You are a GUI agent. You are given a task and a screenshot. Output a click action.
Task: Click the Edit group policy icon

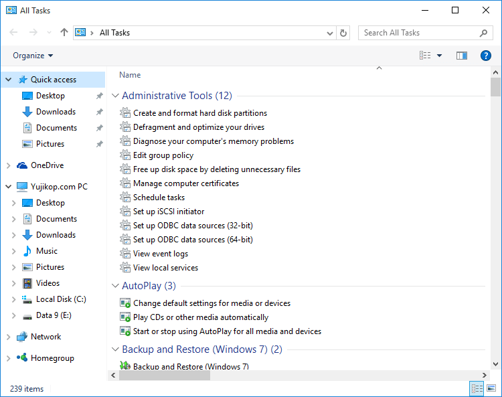click(x=125, y=155)
